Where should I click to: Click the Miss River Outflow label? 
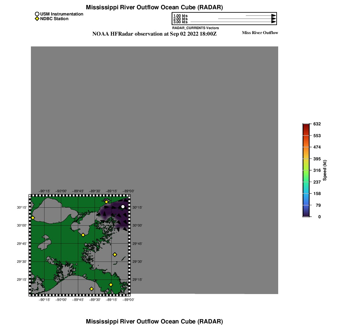[x=260, y=33]
